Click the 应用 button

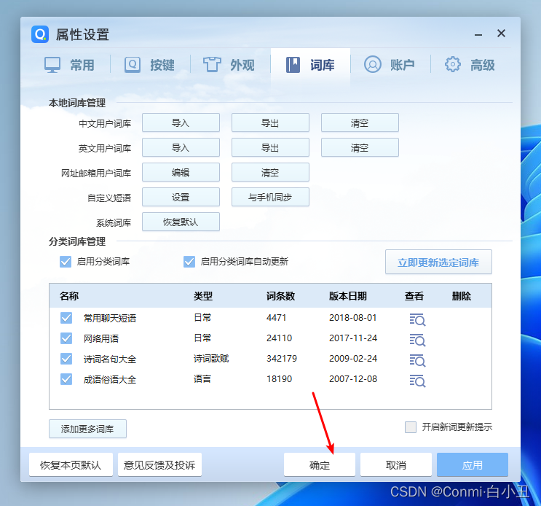click(473, 465)
